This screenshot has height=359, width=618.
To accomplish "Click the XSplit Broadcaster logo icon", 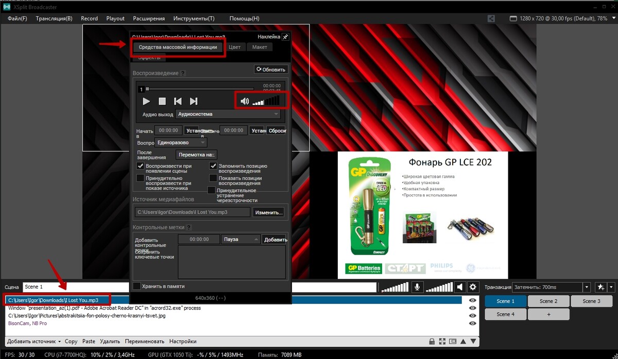I will [7, 7].
